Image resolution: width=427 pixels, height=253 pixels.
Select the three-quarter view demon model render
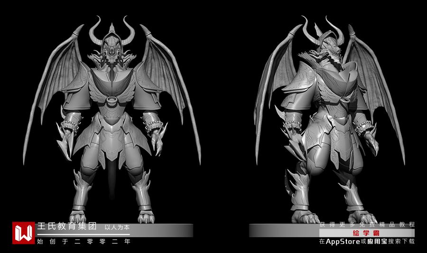click(x=331, y=120)
